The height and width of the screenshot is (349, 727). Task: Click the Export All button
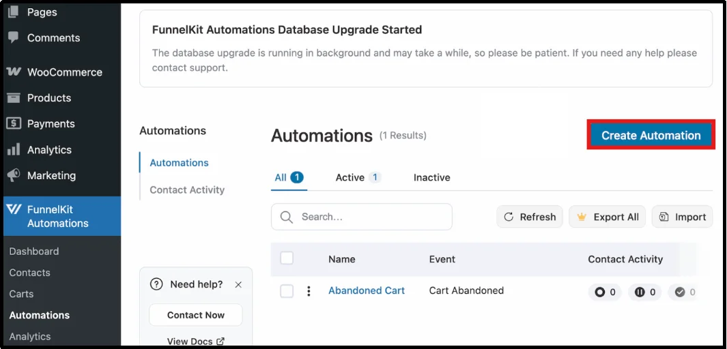(608, 217)
